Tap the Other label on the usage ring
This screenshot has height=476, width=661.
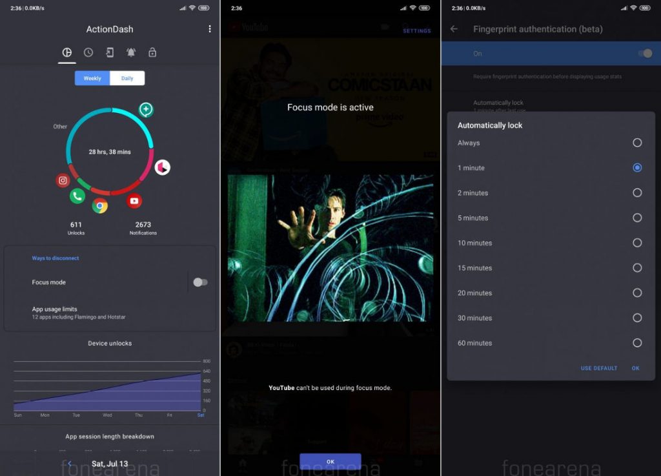coord(60,127)
